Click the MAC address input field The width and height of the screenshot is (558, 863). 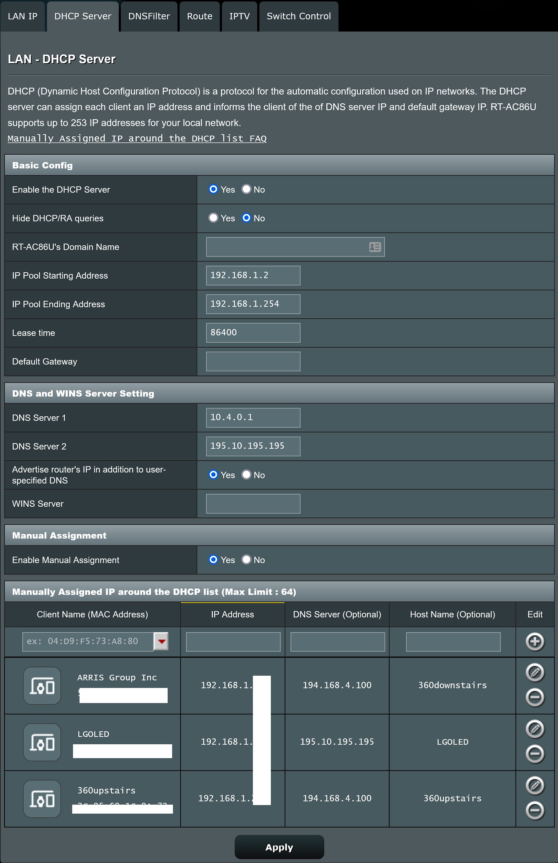[88, 641]
